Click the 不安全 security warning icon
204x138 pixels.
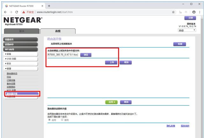[24, 12]
